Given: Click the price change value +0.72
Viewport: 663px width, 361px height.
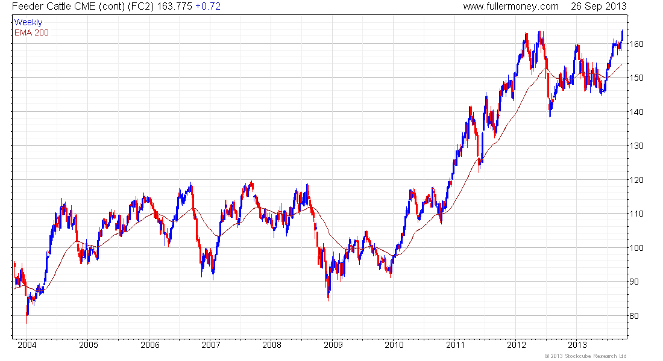Looking at the screenshot, I should click(207, 7).
